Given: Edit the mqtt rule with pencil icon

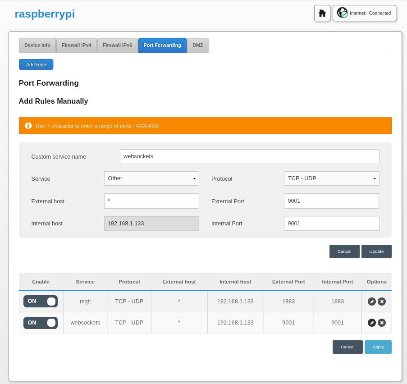Looking at the screenshot, I should (x=371, y=302).
